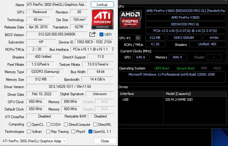Click the Resizable BAR value Disabled
This screenshot has height=146, width=228.
pyautogui.click(x=101, y=116)
